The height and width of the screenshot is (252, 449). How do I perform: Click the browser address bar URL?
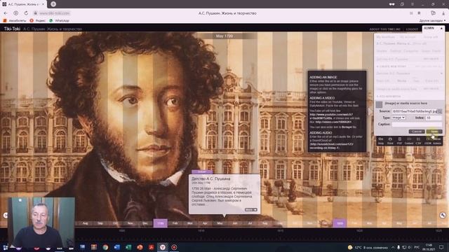[x=55, y=13]
